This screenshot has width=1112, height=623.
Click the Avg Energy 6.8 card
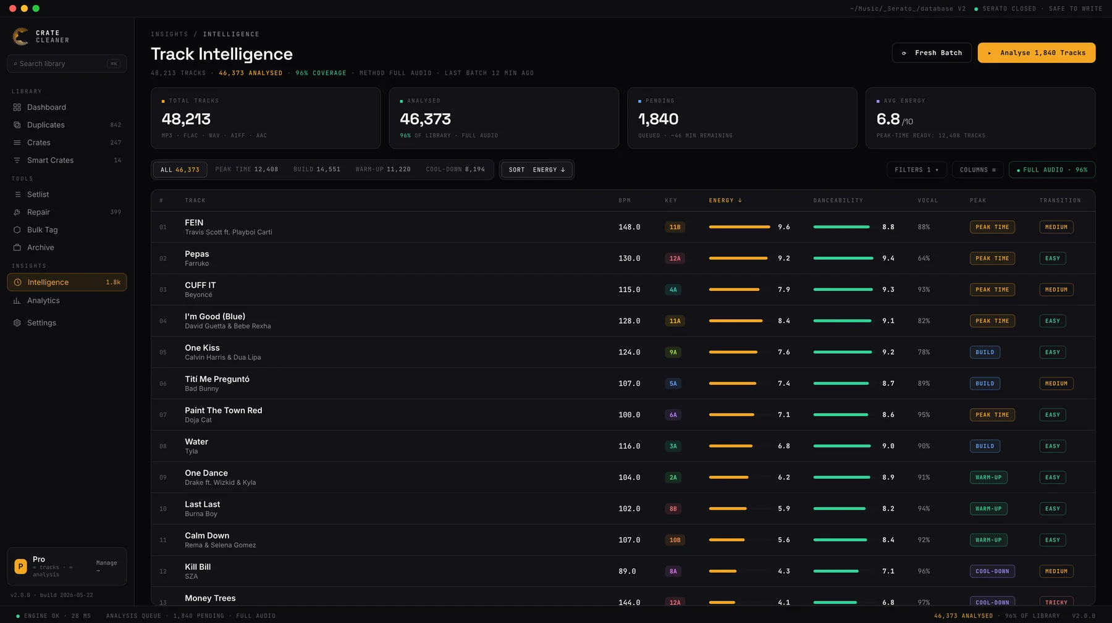pos(980,118)
